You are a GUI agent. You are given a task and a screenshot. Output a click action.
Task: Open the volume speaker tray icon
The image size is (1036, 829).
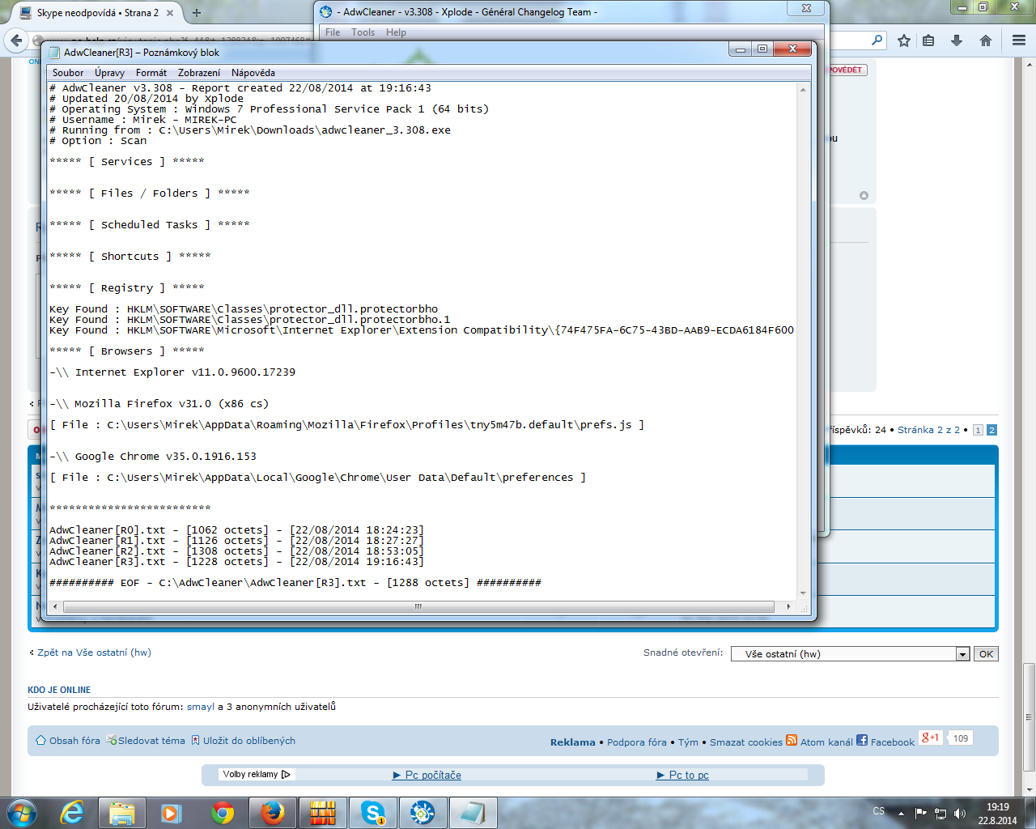(x=960, y=814)
